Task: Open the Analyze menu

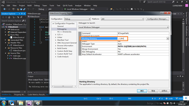Action: click(78, 6)
